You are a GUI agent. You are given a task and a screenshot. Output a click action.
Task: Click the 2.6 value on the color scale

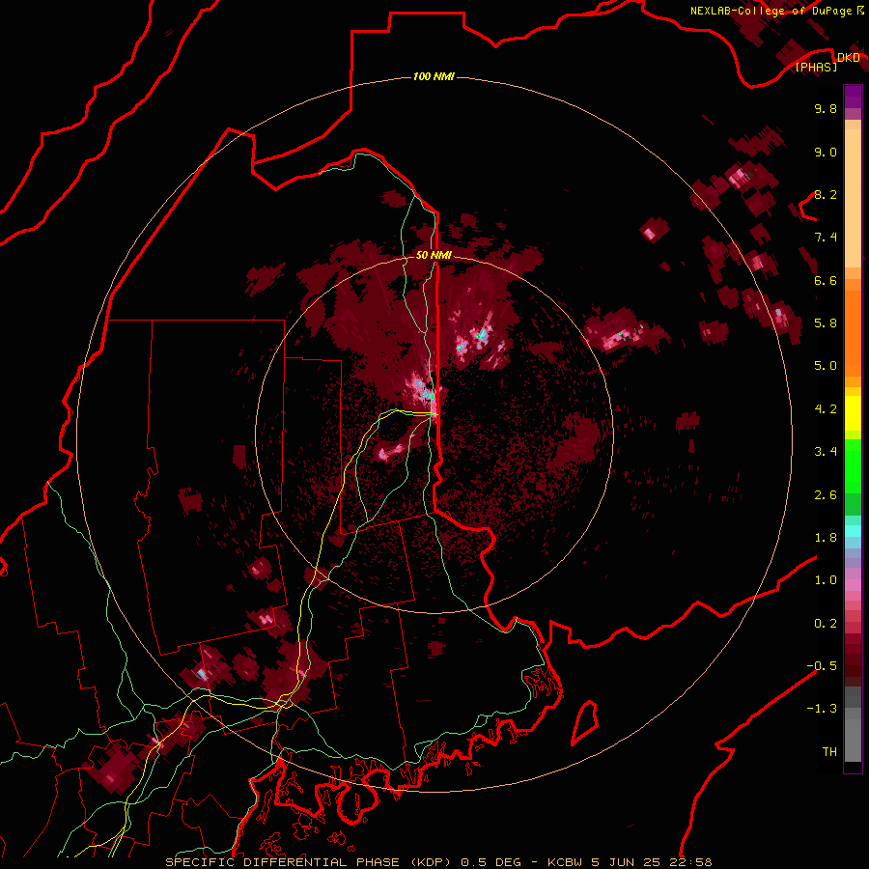click(x=826, y=495)
